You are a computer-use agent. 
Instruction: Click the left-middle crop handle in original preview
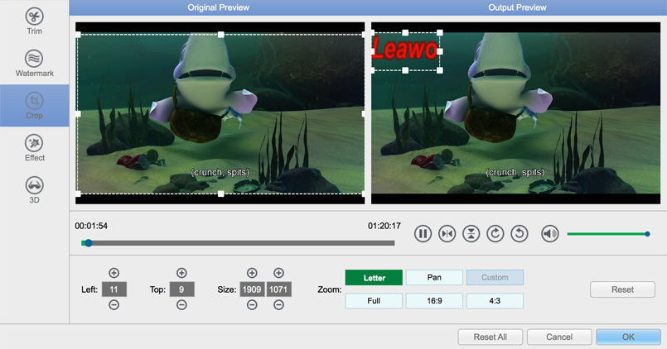pyautogui.click(x=78, y=114)
